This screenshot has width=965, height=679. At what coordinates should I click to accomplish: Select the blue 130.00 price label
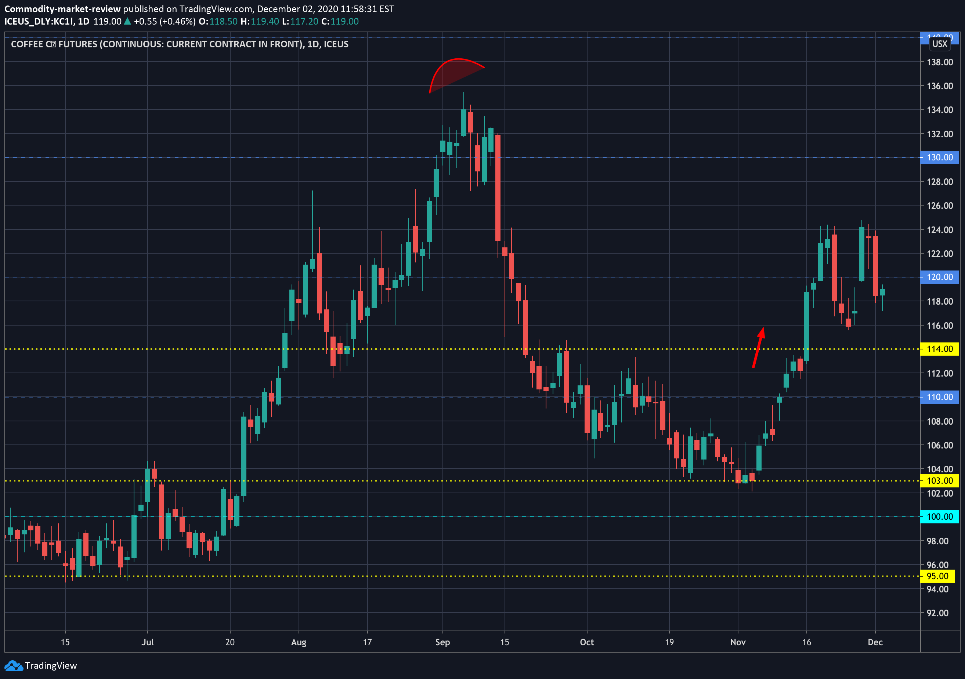point(939,157)
